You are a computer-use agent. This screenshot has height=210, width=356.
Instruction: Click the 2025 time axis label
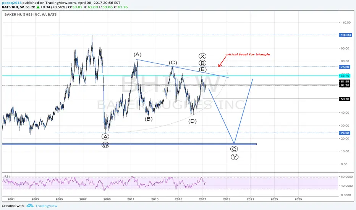(x=298, y=199)
